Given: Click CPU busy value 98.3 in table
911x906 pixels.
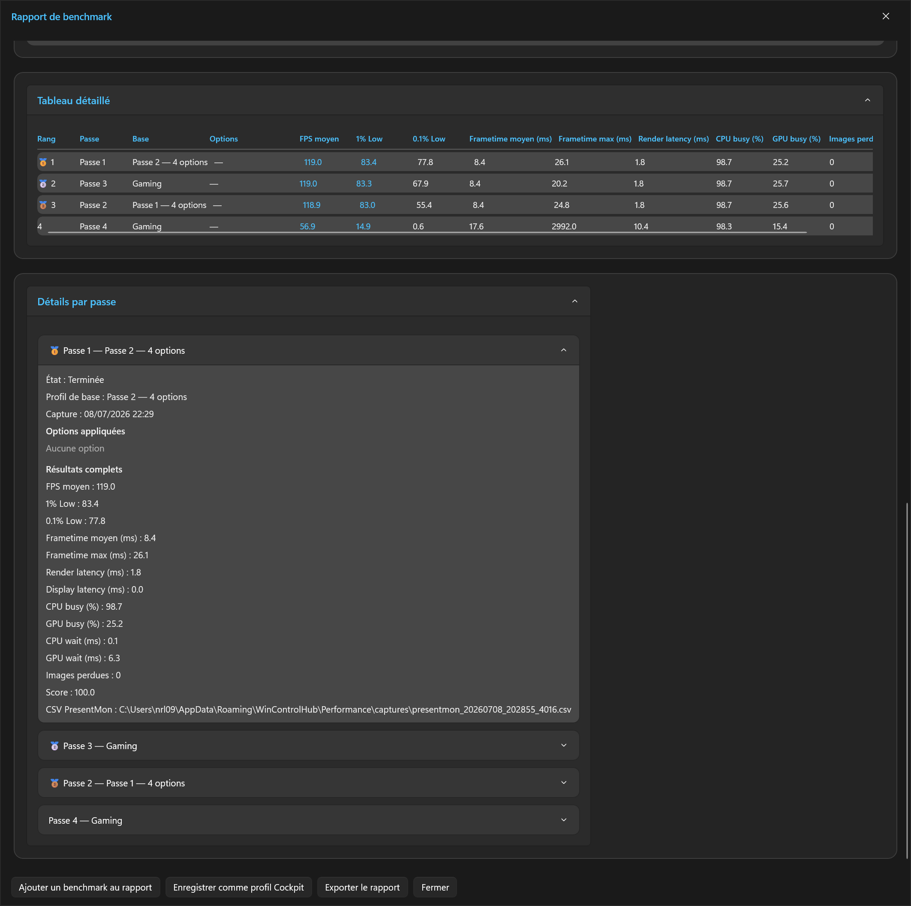Looking at the screenshot, I should pos(724,226).
